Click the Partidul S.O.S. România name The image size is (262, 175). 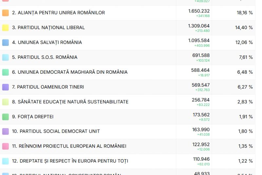(45, 57)
